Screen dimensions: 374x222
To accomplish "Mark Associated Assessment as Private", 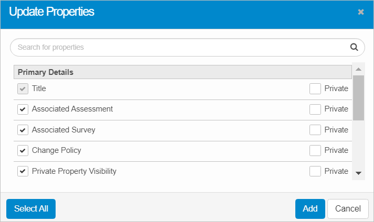I will pos(315,109).
